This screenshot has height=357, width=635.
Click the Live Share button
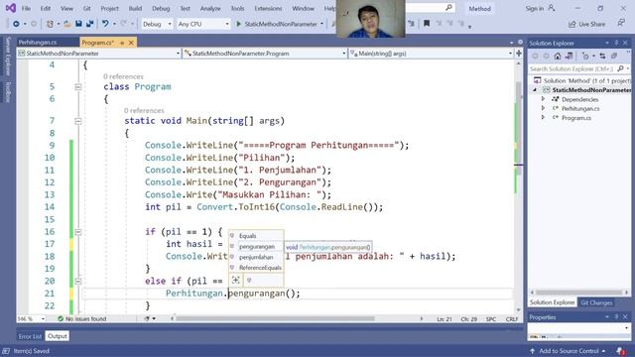tap(586, 24)
